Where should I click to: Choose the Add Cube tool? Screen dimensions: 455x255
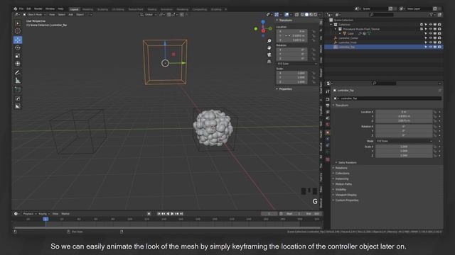pyautogui.click(x=18, y=90)
